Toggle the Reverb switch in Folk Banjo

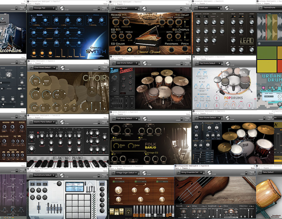coord(113,138)
